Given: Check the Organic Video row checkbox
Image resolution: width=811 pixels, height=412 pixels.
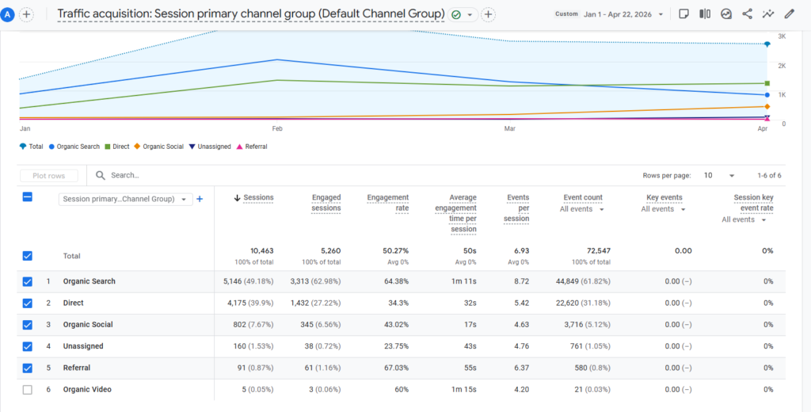Looking at the screenshot, I should [x=28, y=390].
